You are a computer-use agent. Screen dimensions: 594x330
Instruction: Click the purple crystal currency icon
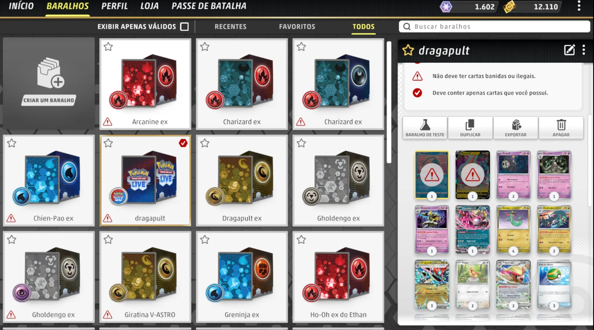click(x=446, y=7)
